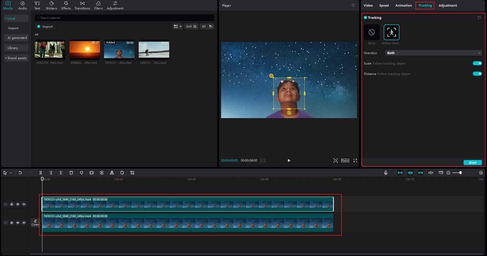Click the Crop icon in timeline toolbar
This screenshot has width=487, height=256.
pyautogui.click(x=132, y=173)
